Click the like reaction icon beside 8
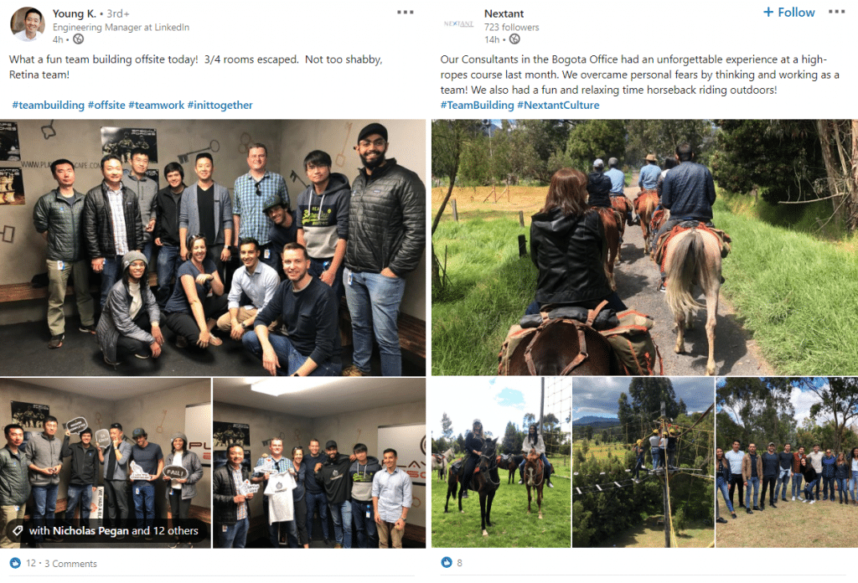The image size is (858, 583). [x=447, y=562]
